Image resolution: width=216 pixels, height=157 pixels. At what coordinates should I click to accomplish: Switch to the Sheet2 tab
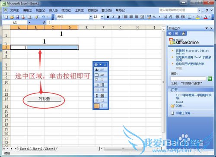(37, 149)
